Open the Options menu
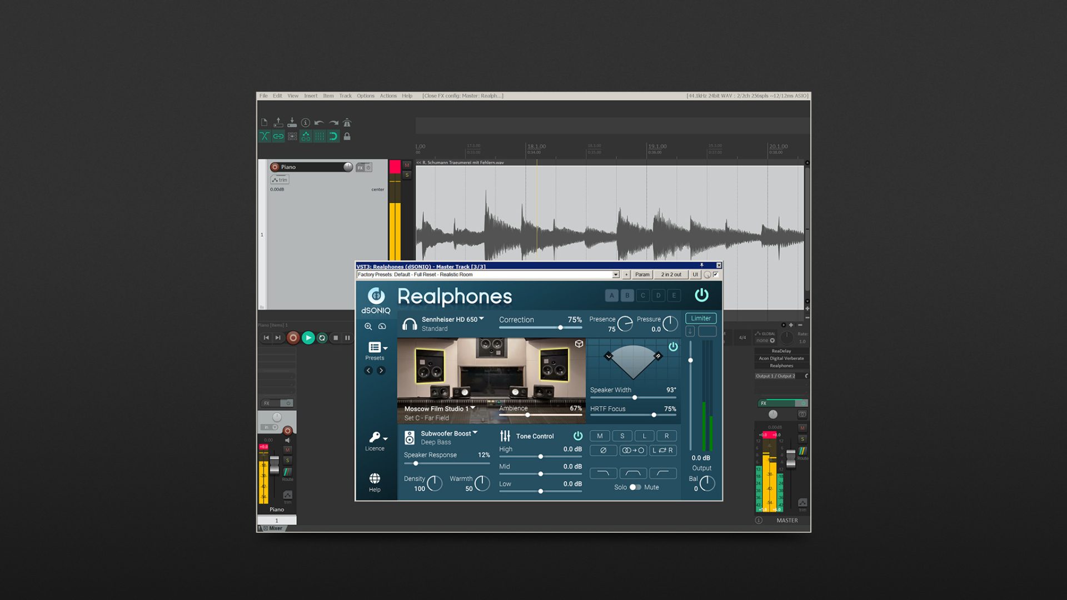This screenshot has width=1067, height=600. click(x=365, y=96)
